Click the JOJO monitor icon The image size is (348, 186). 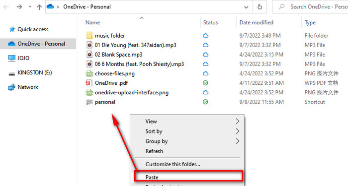[12, 59]
